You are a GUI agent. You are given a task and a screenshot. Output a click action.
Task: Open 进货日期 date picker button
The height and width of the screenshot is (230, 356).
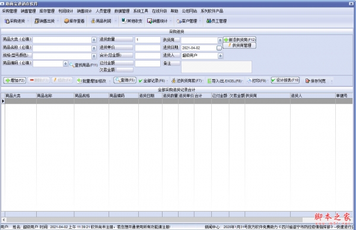219,48
